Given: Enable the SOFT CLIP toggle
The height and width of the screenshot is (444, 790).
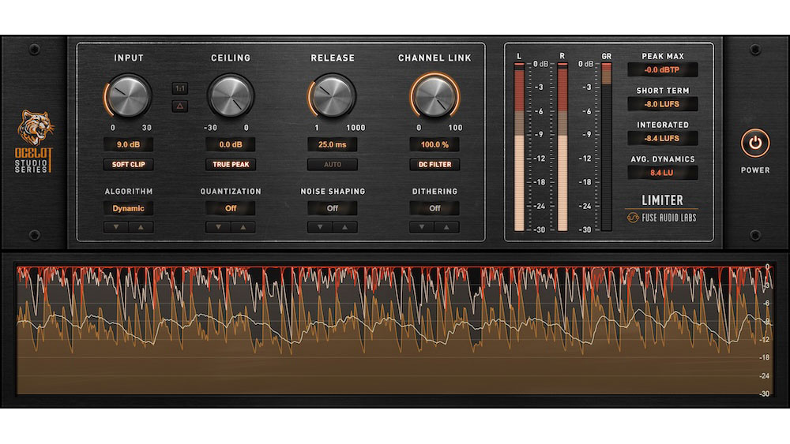Looking at the screenshot, I should pyautogui.click(x=129, y=164).
